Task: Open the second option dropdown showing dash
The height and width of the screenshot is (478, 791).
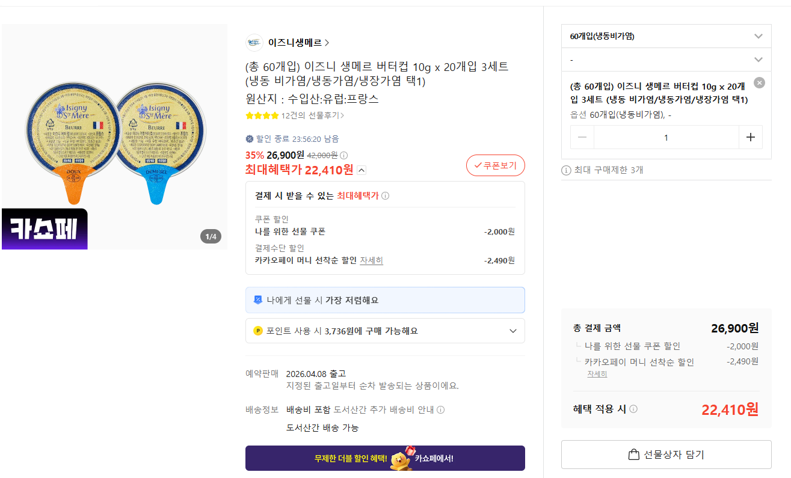Action: (666, 60)
